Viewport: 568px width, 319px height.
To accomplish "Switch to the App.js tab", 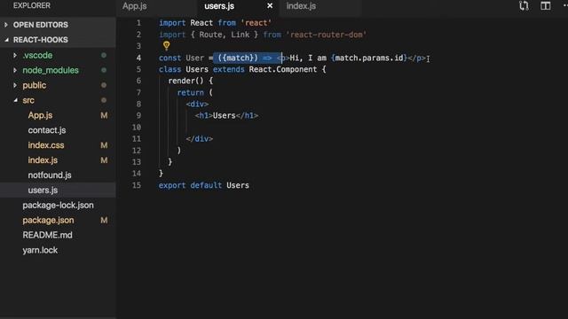I will [134, 6].
